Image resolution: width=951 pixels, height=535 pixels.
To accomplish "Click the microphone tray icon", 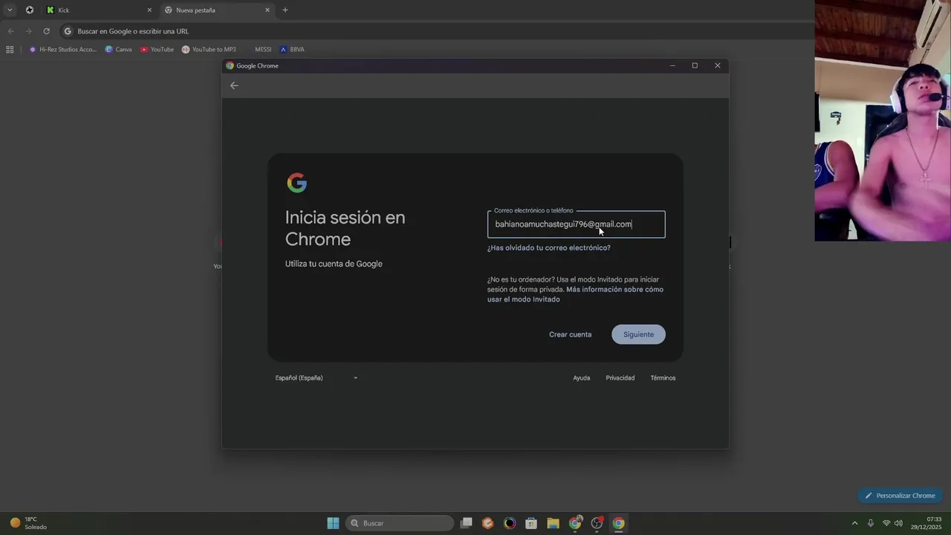I will pyautogui.click(x=871, y=523).
